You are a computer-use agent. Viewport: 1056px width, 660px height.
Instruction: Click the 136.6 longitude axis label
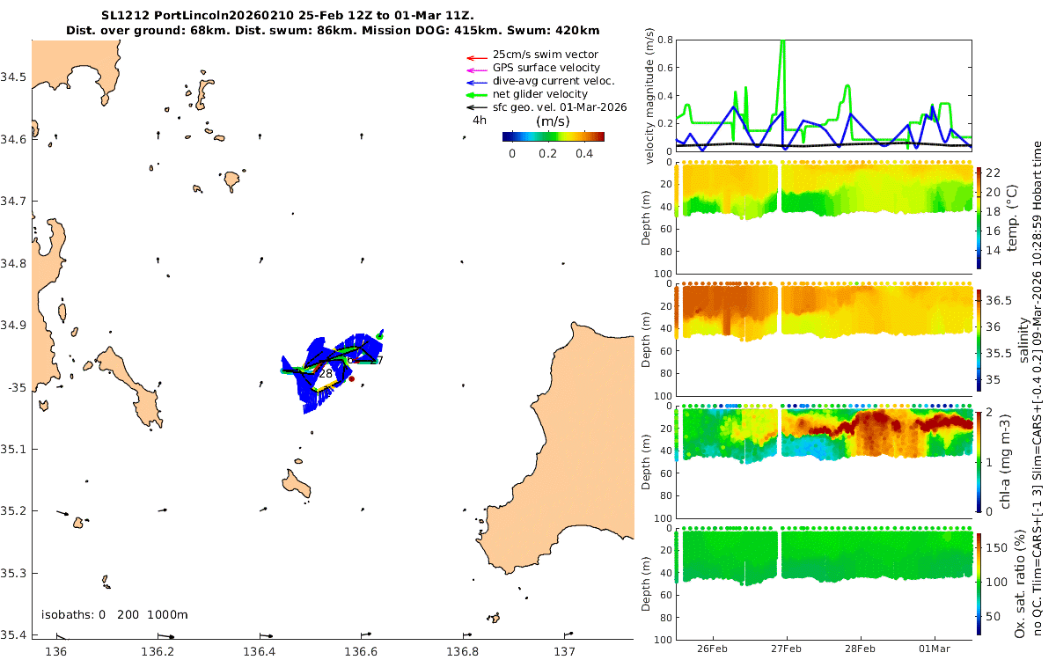(362, 651)
